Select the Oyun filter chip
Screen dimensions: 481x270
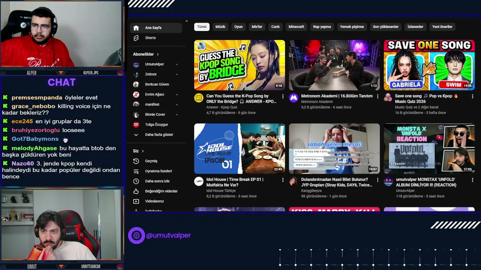pos(239,27)
